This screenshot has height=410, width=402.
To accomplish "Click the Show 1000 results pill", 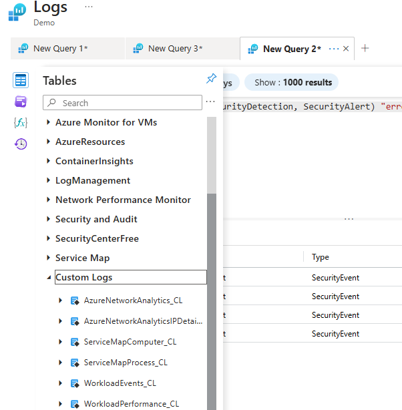I will pyautogui.click(x=291, y=82).
